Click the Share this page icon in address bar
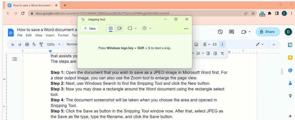The width and height of the screenshot is (295, 120). pyautogui.click(x=245, y=13)
